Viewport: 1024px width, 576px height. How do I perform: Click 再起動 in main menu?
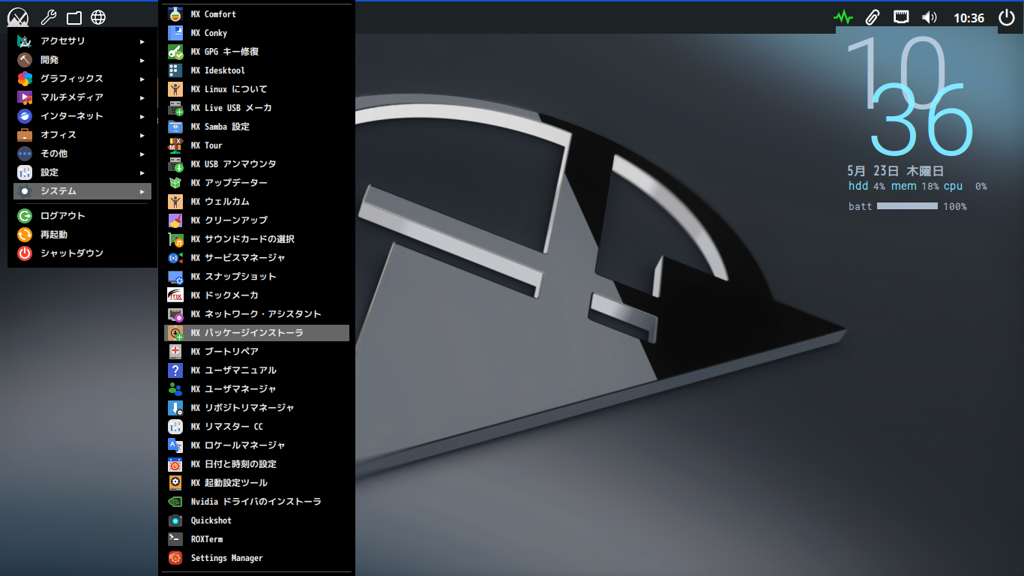point(82,235)
